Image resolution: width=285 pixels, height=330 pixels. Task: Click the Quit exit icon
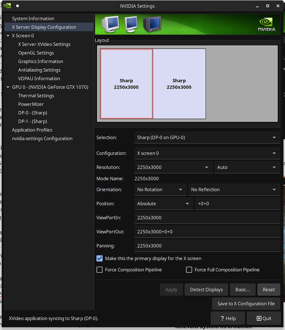[x=260, y=318]
